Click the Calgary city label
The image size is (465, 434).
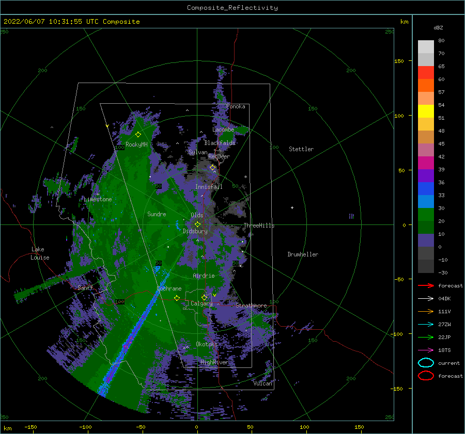[x=202, y=303]
